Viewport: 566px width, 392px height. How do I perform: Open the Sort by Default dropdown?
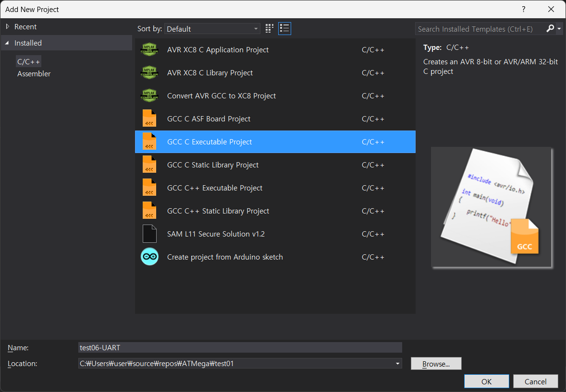pyautogui.click(x=212, y=29)
